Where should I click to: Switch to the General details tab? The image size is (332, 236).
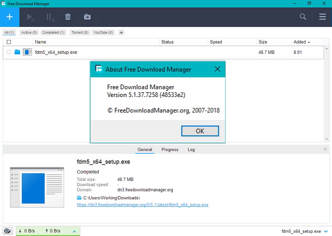tap(145, 149)
